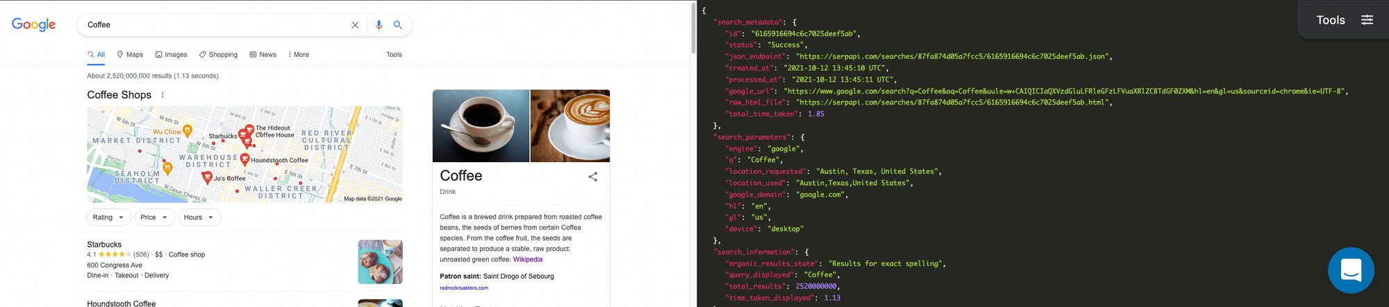Click the json_endpoint URL value

point(951,56)
